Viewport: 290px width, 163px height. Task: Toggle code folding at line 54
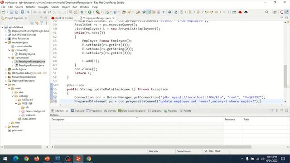coord(58,85)
